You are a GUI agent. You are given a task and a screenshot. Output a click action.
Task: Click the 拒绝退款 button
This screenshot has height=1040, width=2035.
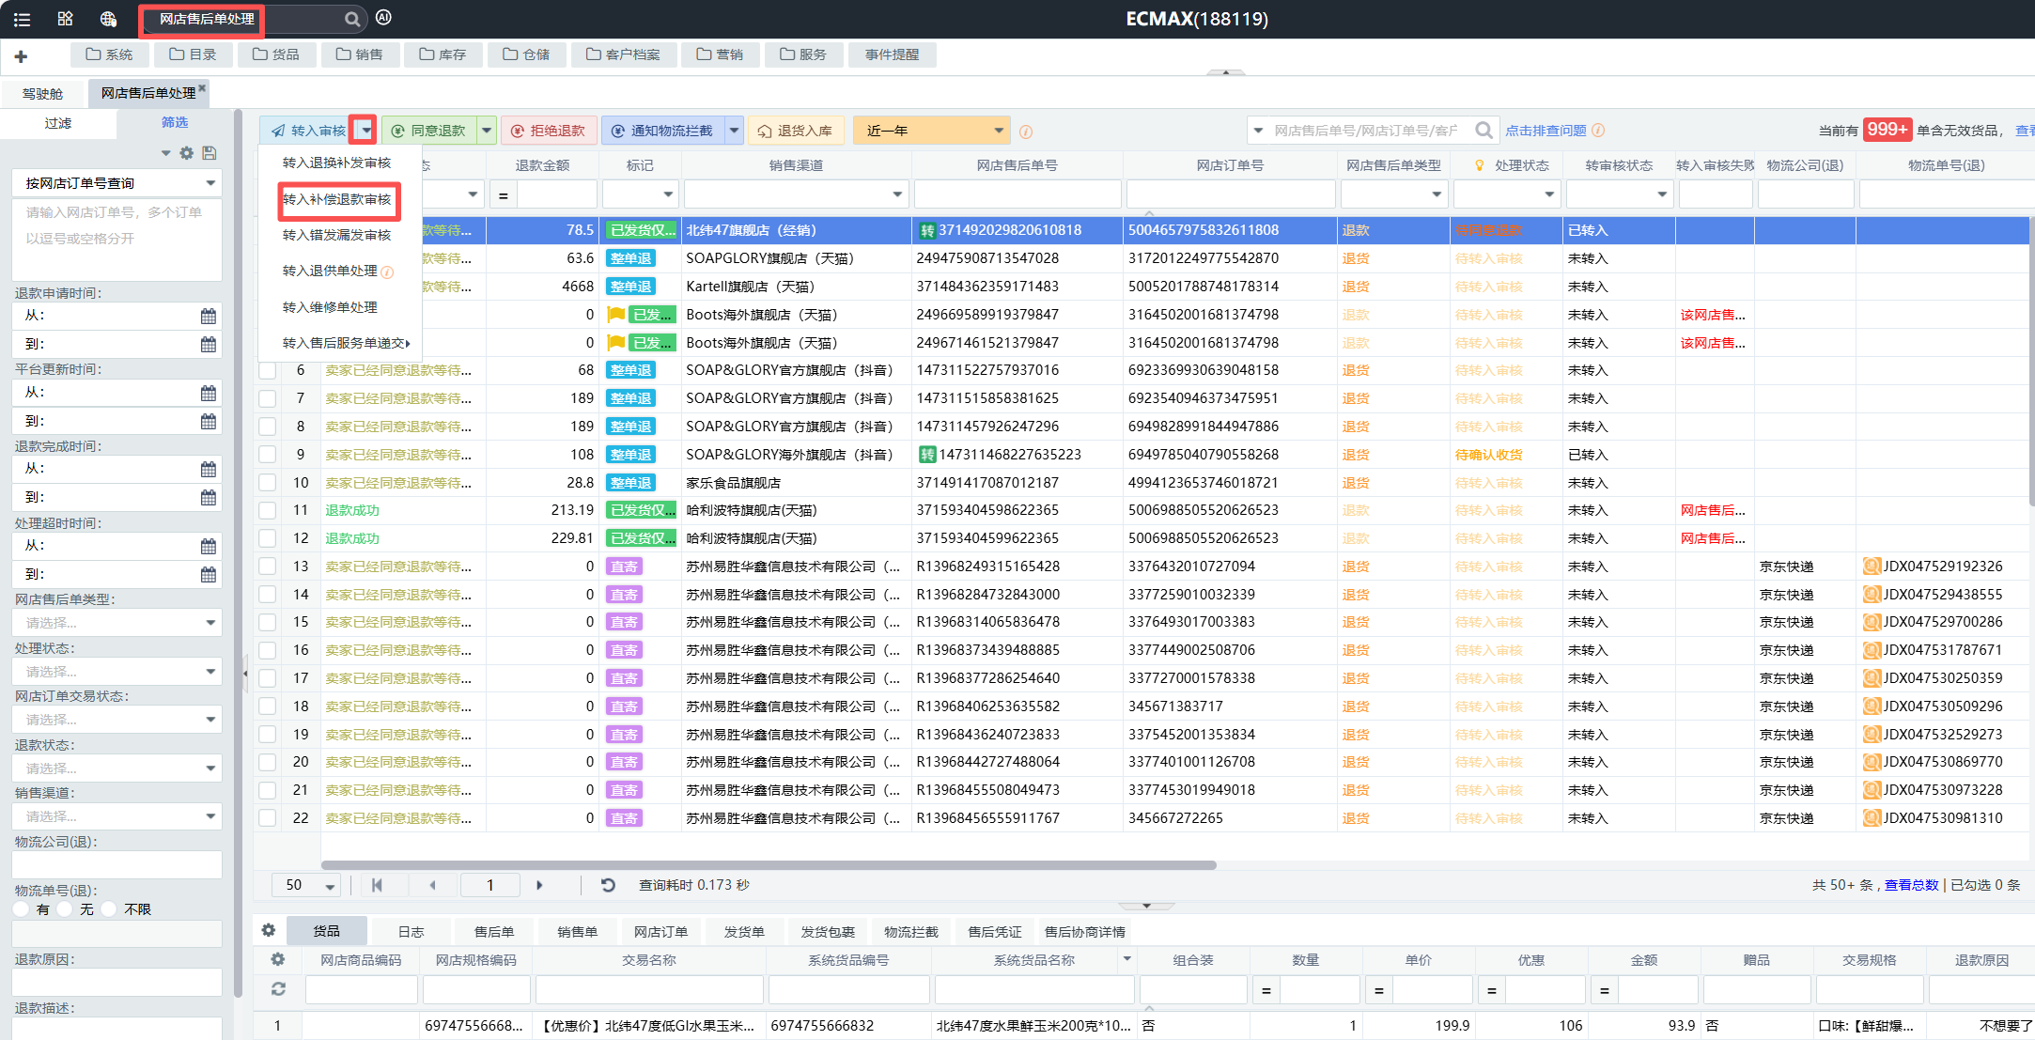[x=548, y=131]
